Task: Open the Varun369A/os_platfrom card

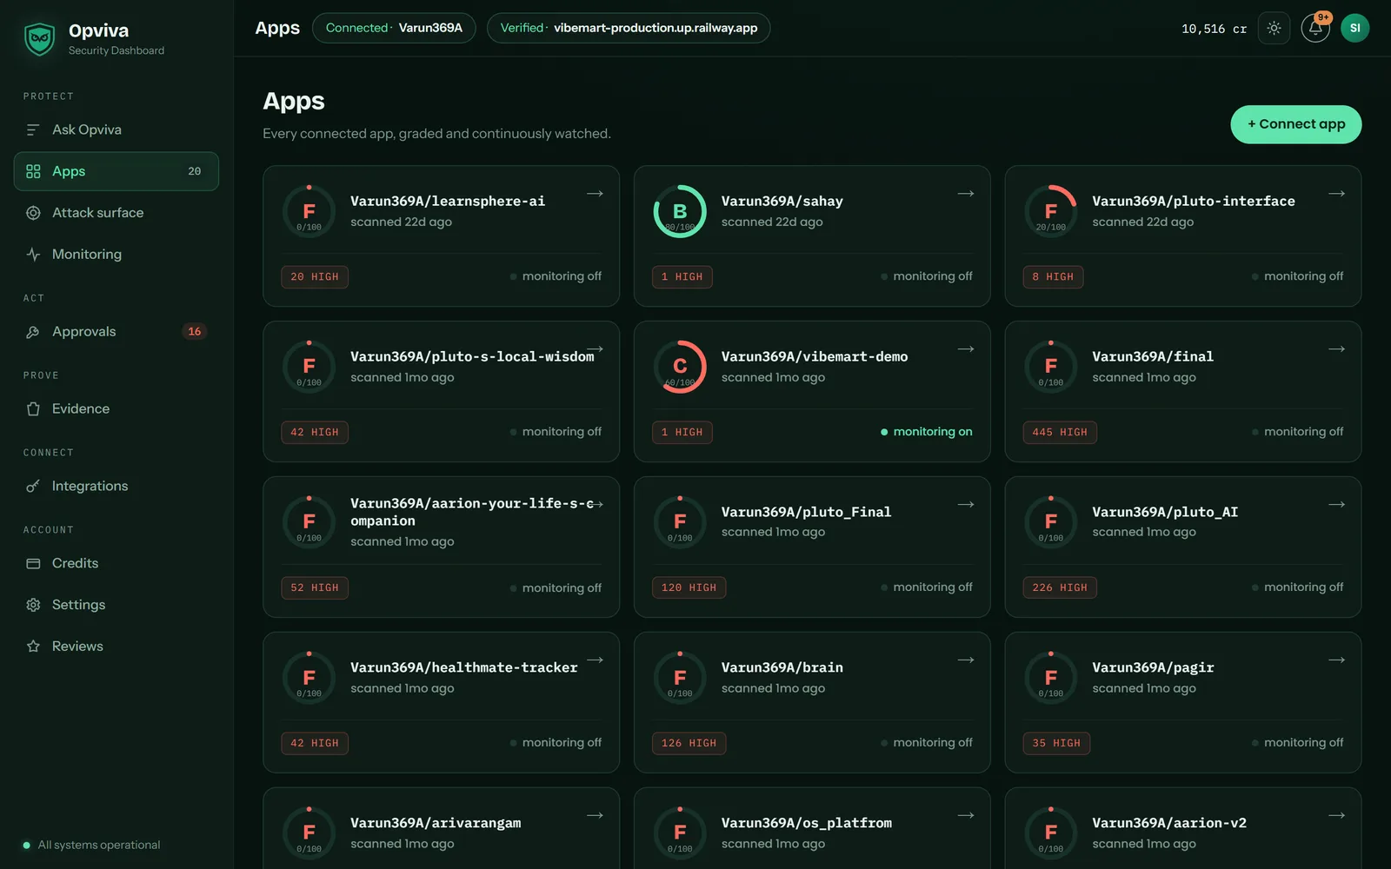Action: [812, 828]
